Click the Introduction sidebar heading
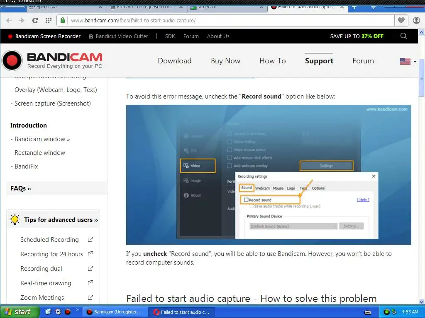Screen dimensions: 425x318 pyautogui.click(x=29, y=125)
